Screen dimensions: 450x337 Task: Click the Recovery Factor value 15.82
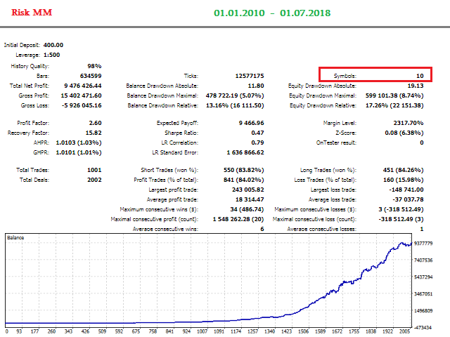click(94, 133)
